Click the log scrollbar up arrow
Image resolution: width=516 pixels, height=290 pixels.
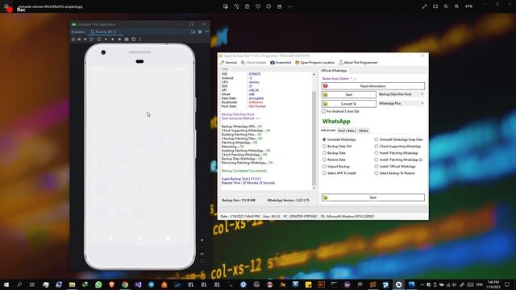[314, 75]
